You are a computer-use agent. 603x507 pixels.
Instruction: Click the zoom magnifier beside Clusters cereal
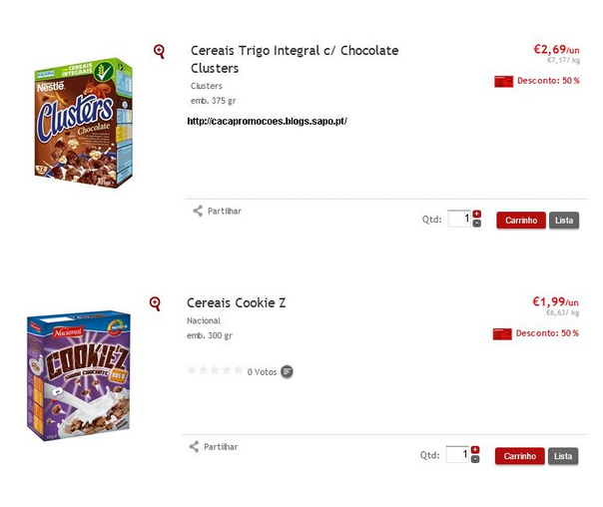(159, 51)
